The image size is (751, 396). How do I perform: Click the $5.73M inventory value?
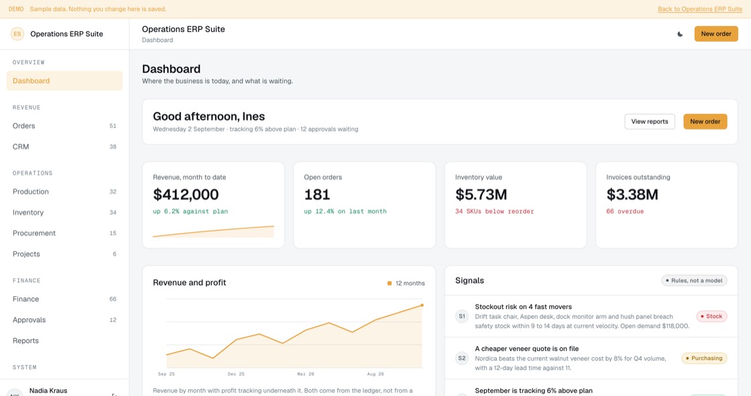(x=481, y=194)
